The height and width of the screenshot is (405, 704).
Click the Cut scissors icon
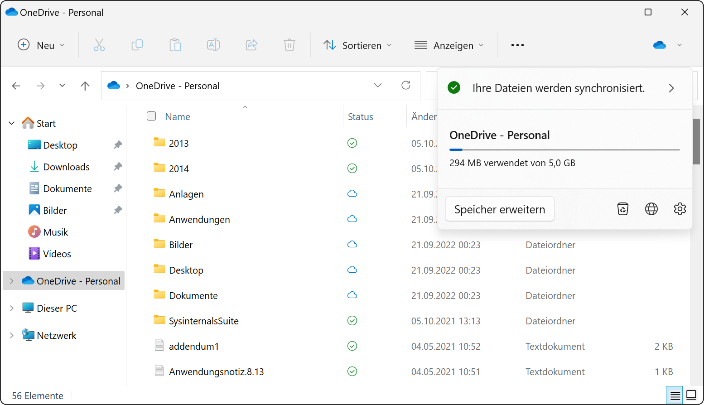(x=99, y=45)
